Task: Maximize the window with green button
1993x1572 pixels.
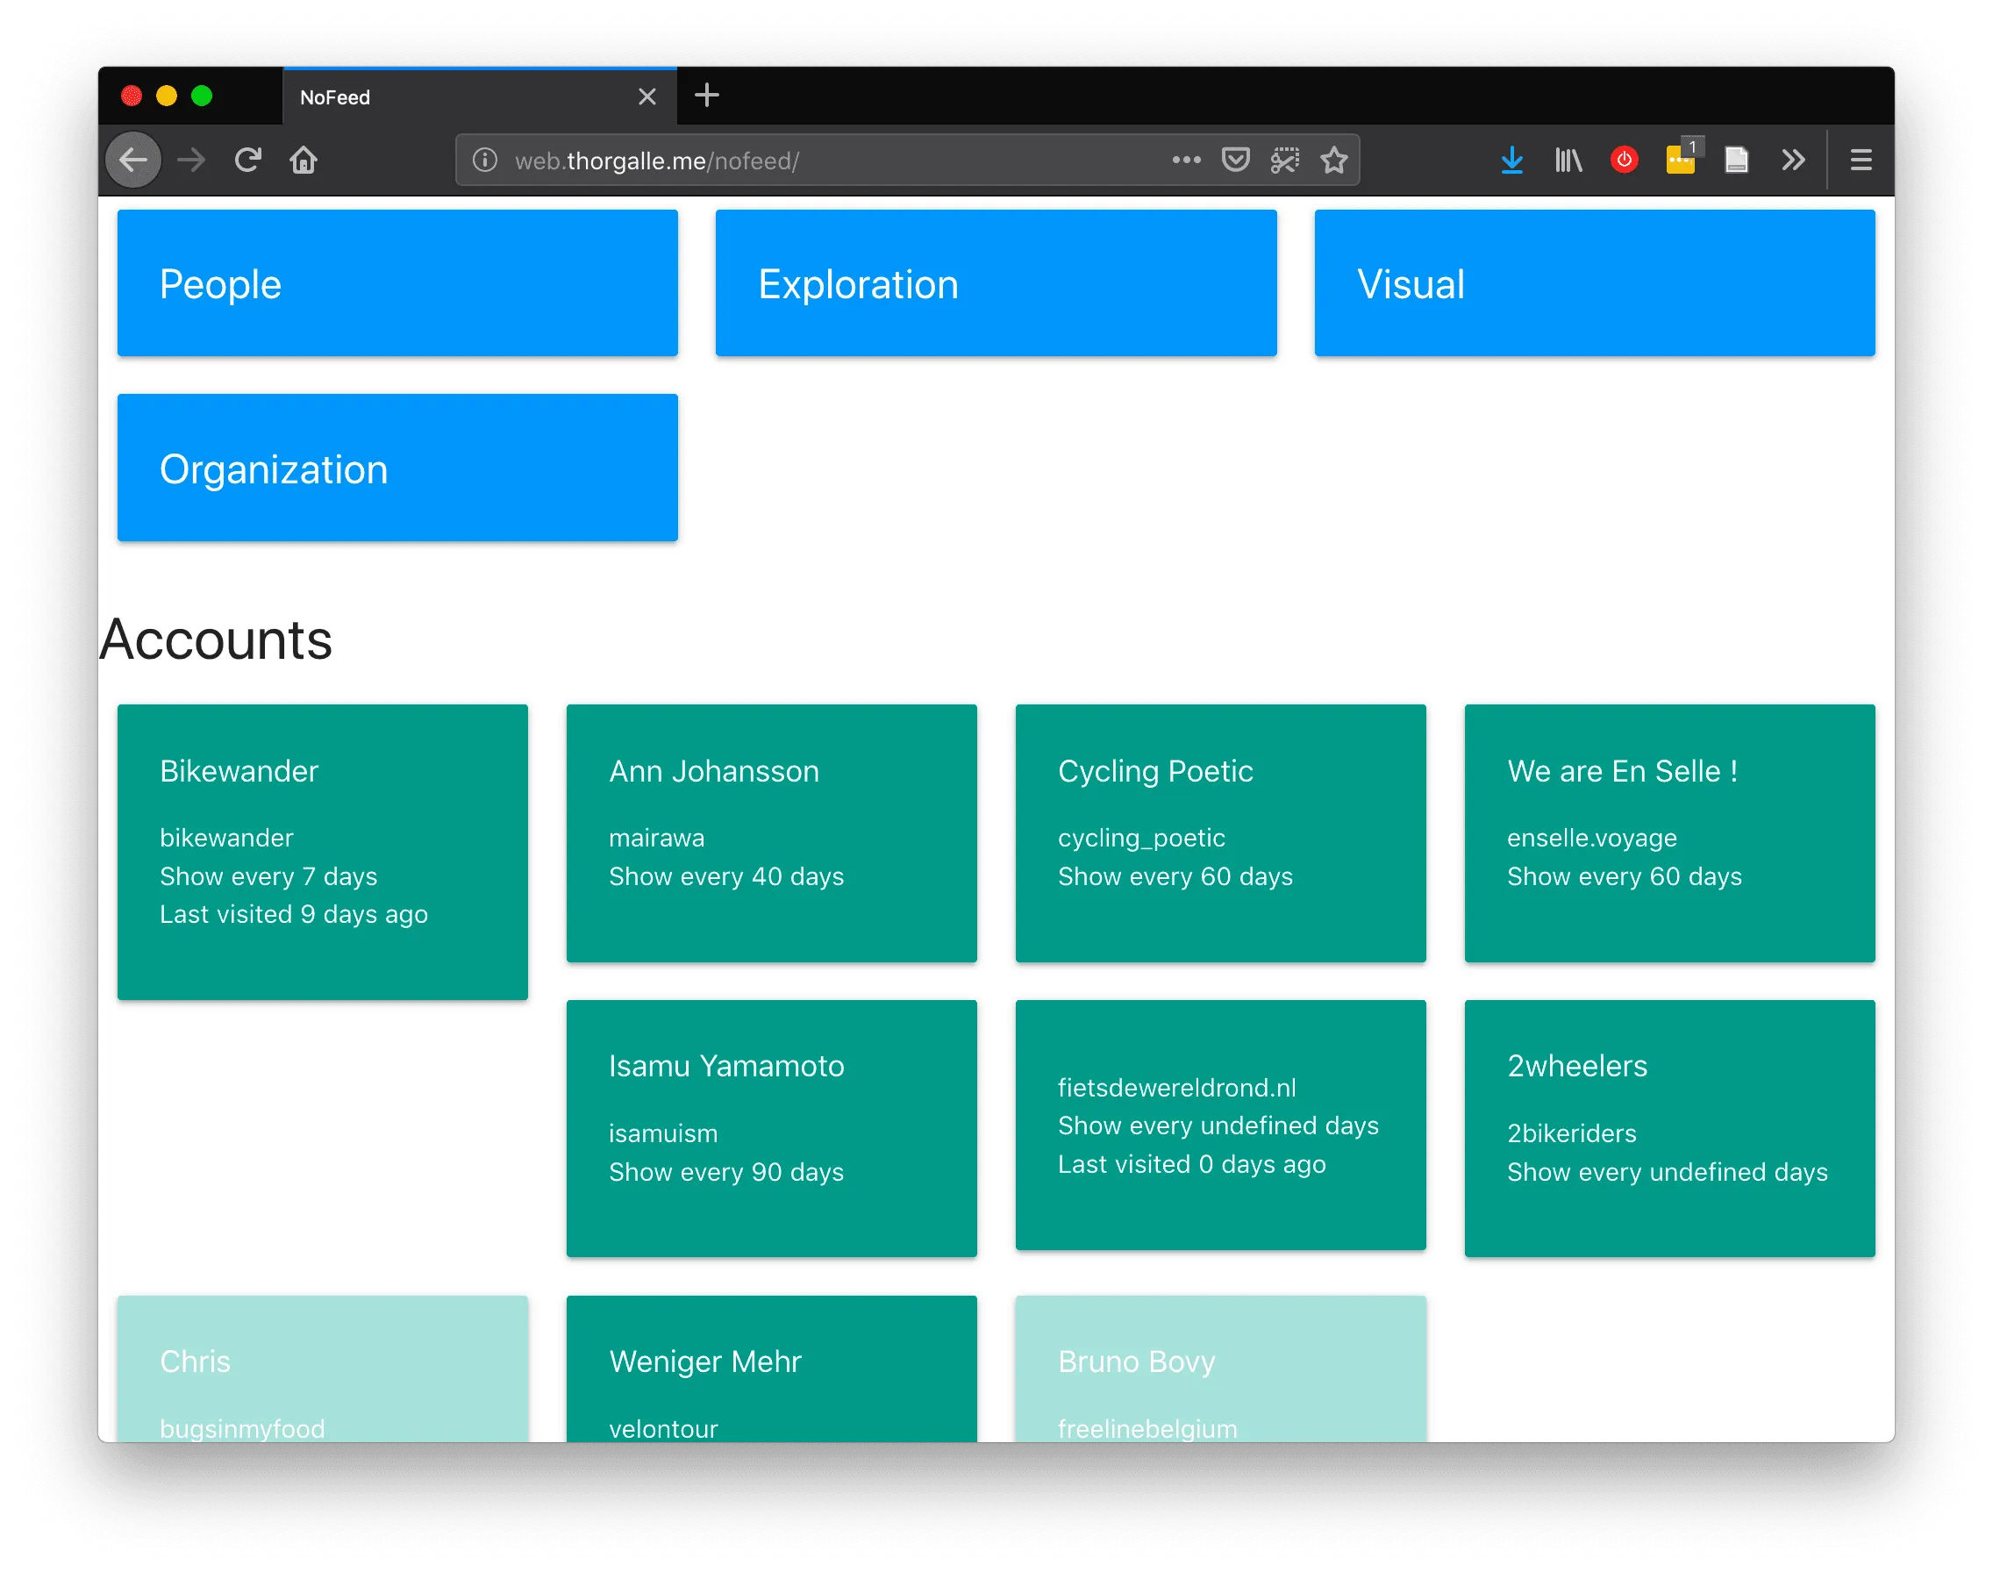Action: click(x=202, y=96)
